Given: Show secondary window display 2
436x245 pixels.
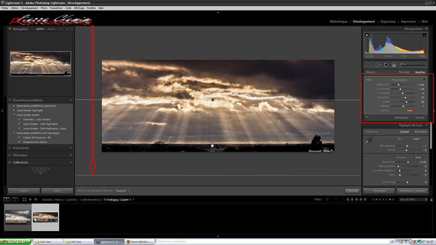Looking at the screenshot, I should pos(15,200).
